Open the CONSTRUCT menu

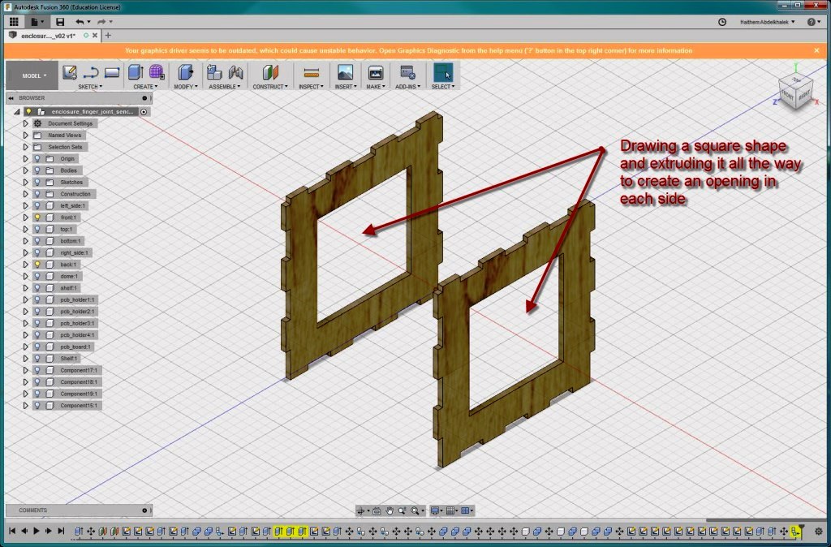tap(269, 86)
